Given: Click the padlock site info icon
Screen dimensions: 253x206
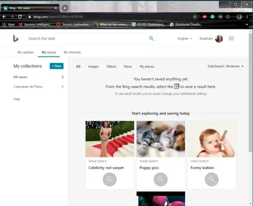Looking at the screenshot, I should 30,17.
